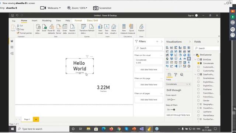Viewport: 236px width, 133px height.
Task: Open Concatenate field well dropdown chevron
Action: pos(187,84)
